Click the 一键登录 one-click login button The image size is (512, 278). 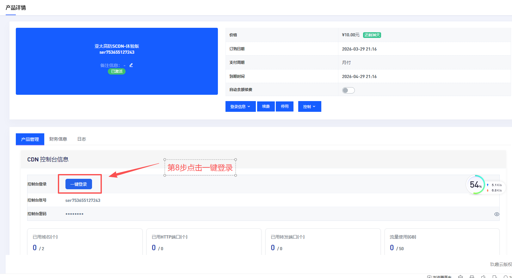[x=78, y=184]
